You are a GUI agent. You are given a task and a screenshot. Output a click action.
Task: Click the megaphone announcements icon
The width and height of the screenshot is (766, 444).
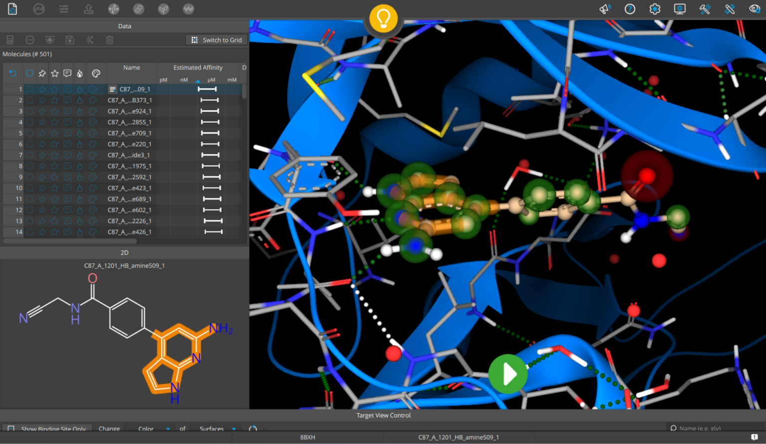click(x=605, y=9)
